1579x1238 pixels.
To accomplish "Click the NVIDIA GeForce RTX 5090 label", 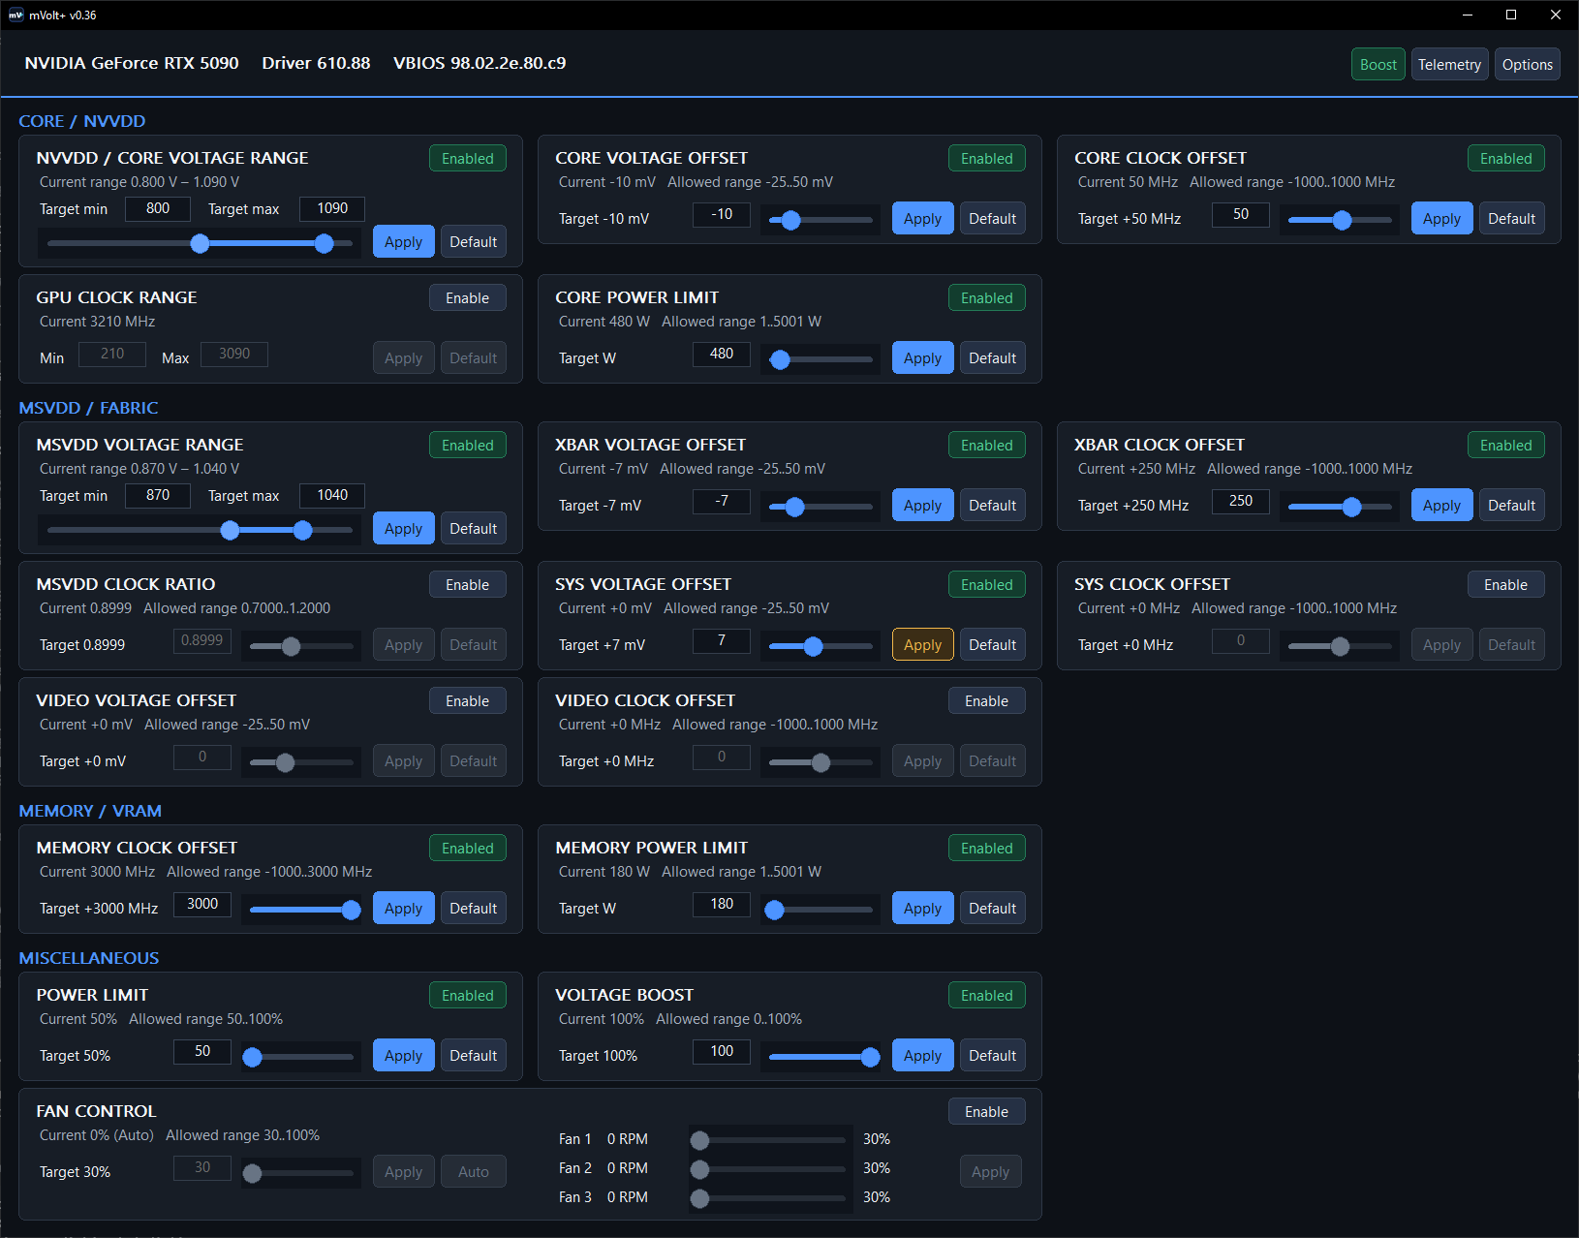I will click(132, 63).
